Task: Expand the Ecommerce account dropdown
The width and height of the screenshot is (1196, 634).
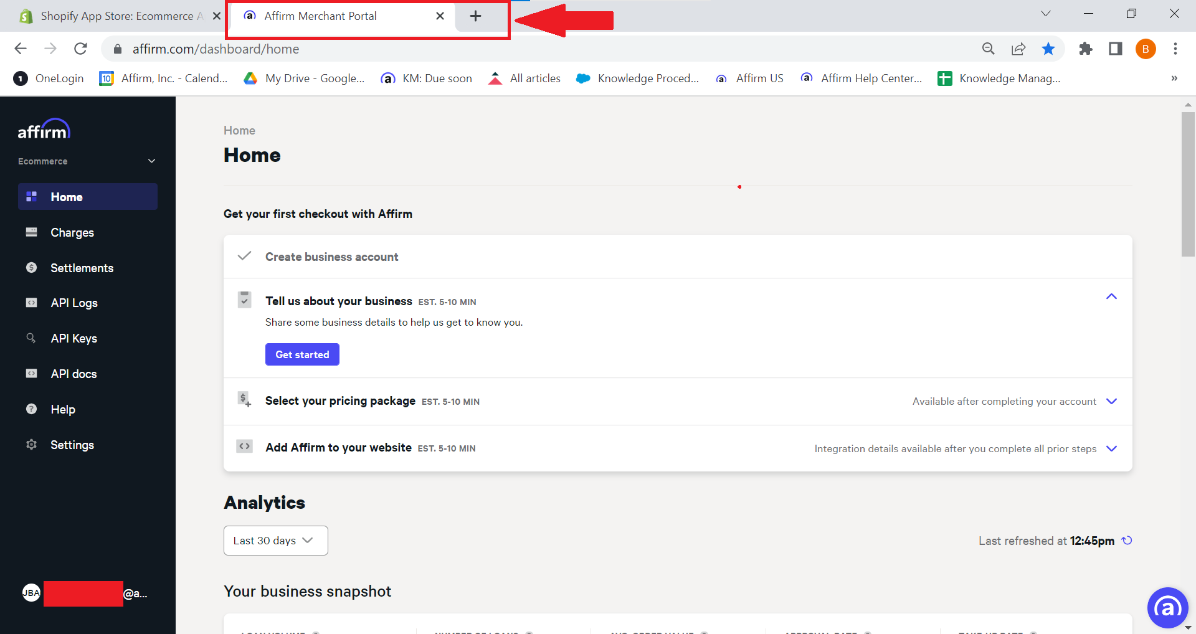Action: 87,161
